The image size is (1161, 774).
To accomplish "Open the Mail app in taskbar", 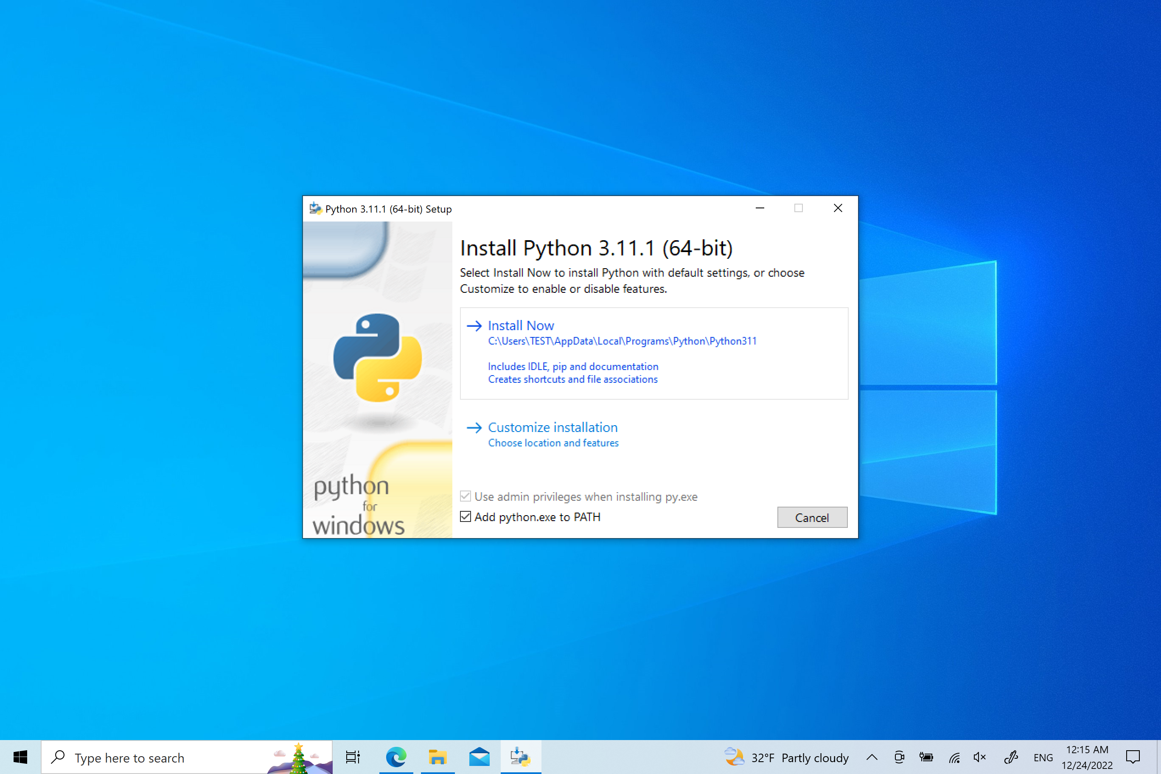I will coord(479,757).
